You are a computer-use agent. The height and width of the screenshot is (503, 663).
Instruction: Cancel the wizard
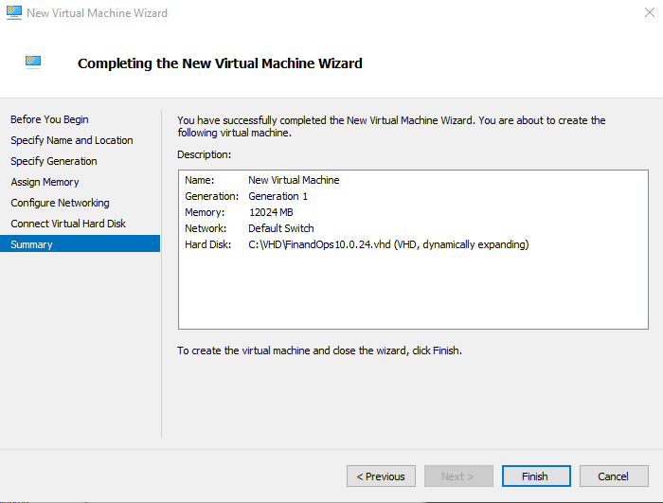[613, 476]
